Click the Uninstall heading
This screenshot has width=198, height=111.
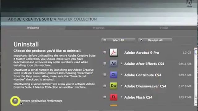pos(26,44)
